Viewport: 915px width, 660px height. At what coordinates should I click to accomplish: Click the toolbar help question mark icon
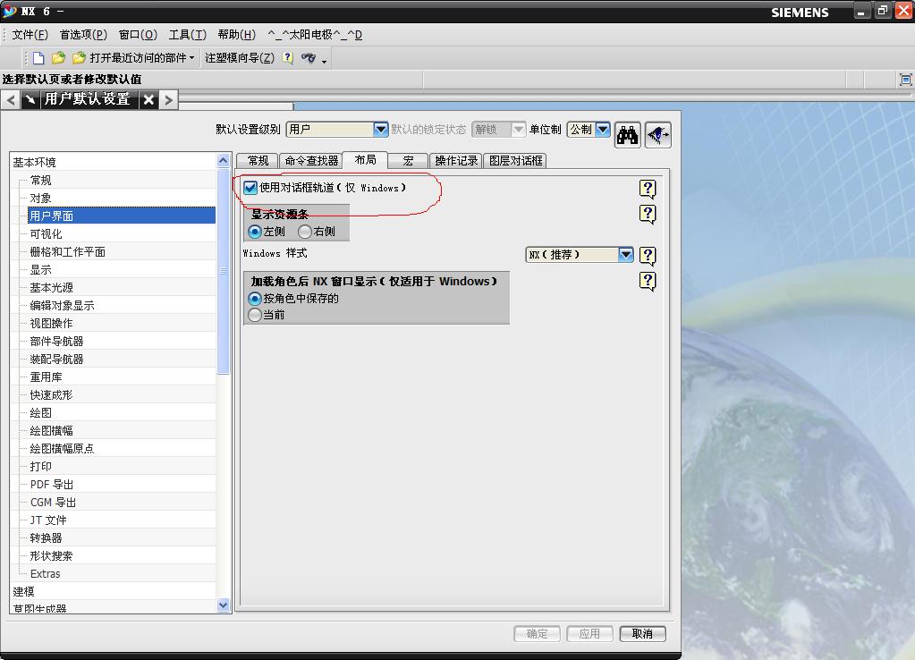coord(288,58)
